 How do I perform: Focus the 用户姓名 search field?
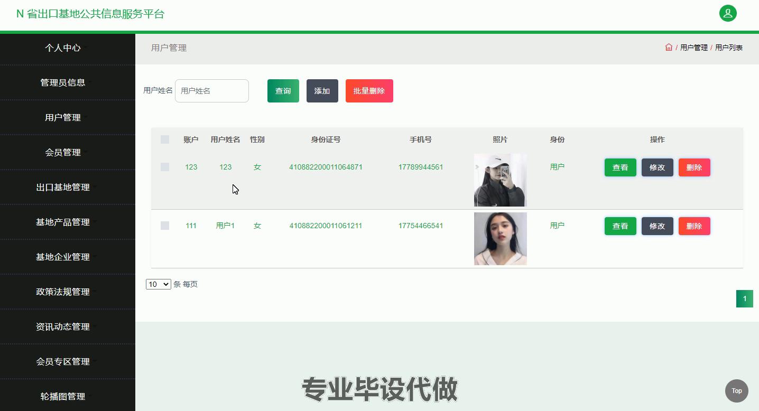click(x=212, y=91)
